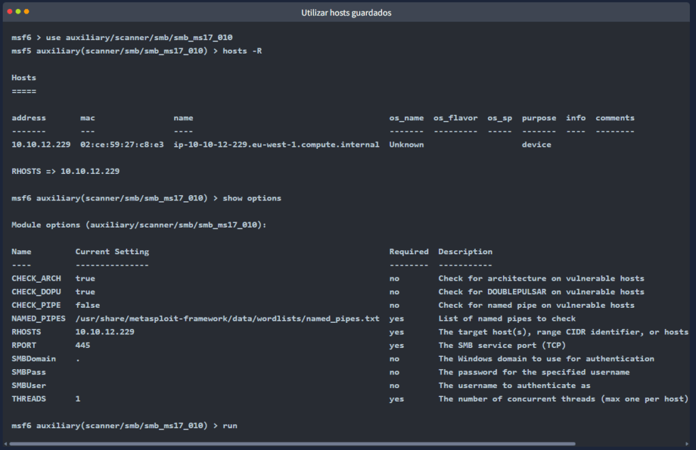Click the 'purpose' column header
The width and height of the screenshot is (696, 450).
(x=539, y=118)
